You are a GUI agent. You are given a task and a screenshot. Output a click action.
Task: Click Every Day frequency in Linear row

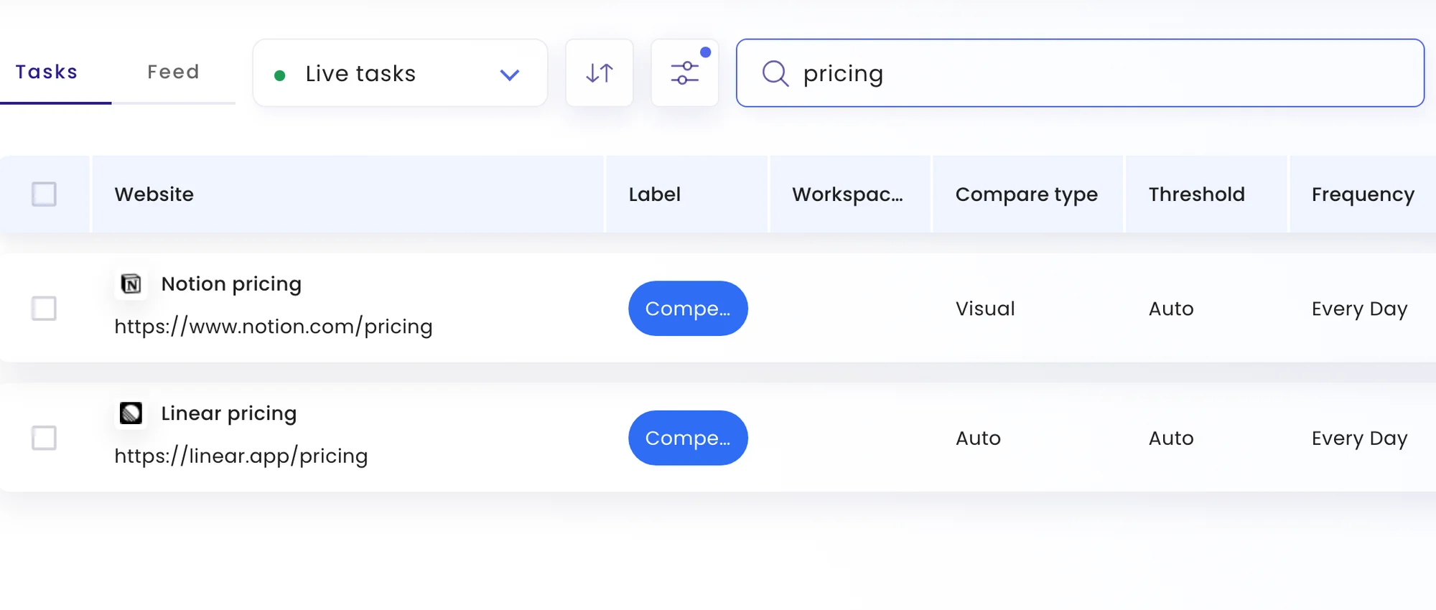point(1359,438)
